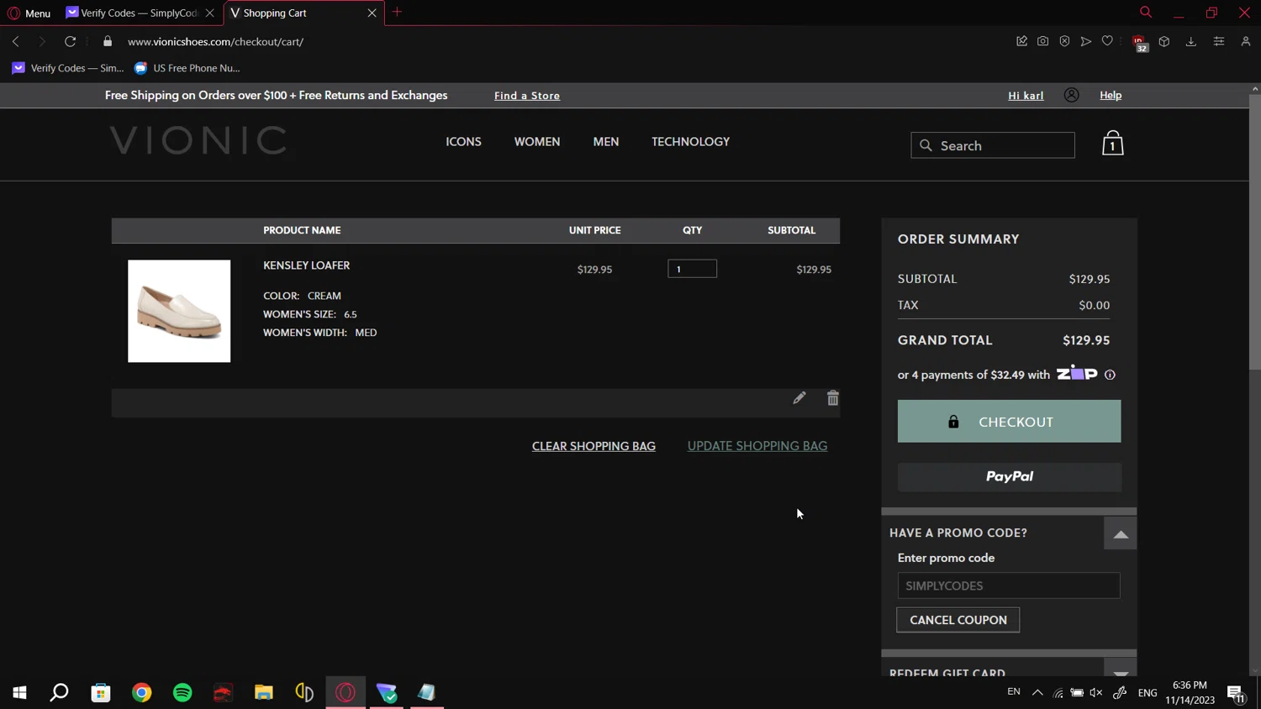This screenshot has width=1261, height=709.
Task: Open Microsoft Store from the taskbar
Action: (101, 692)
